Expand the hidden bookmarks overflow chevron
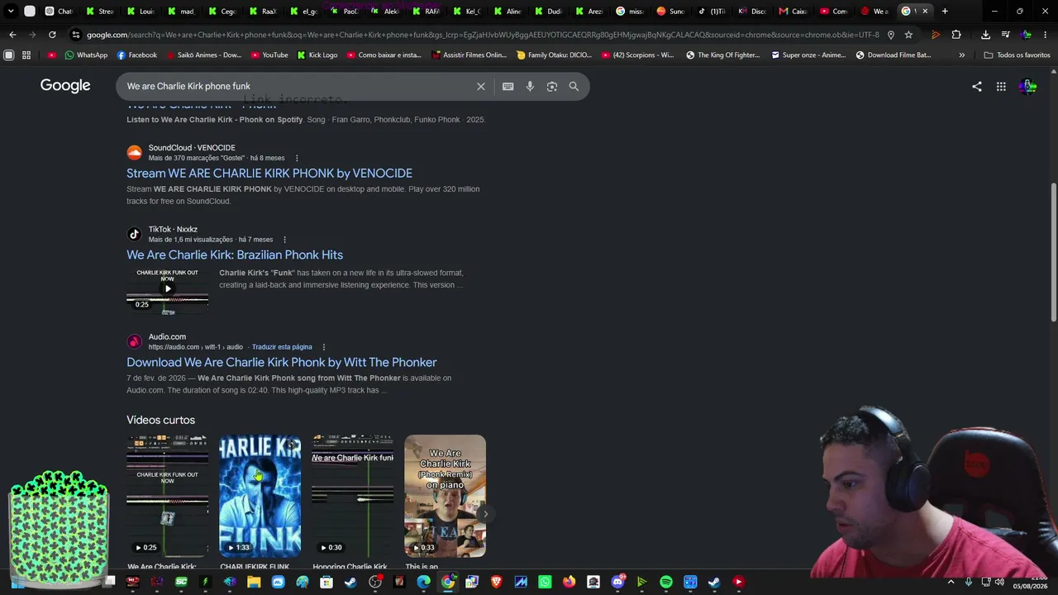1058x595 pixels. tap(961, 55)
